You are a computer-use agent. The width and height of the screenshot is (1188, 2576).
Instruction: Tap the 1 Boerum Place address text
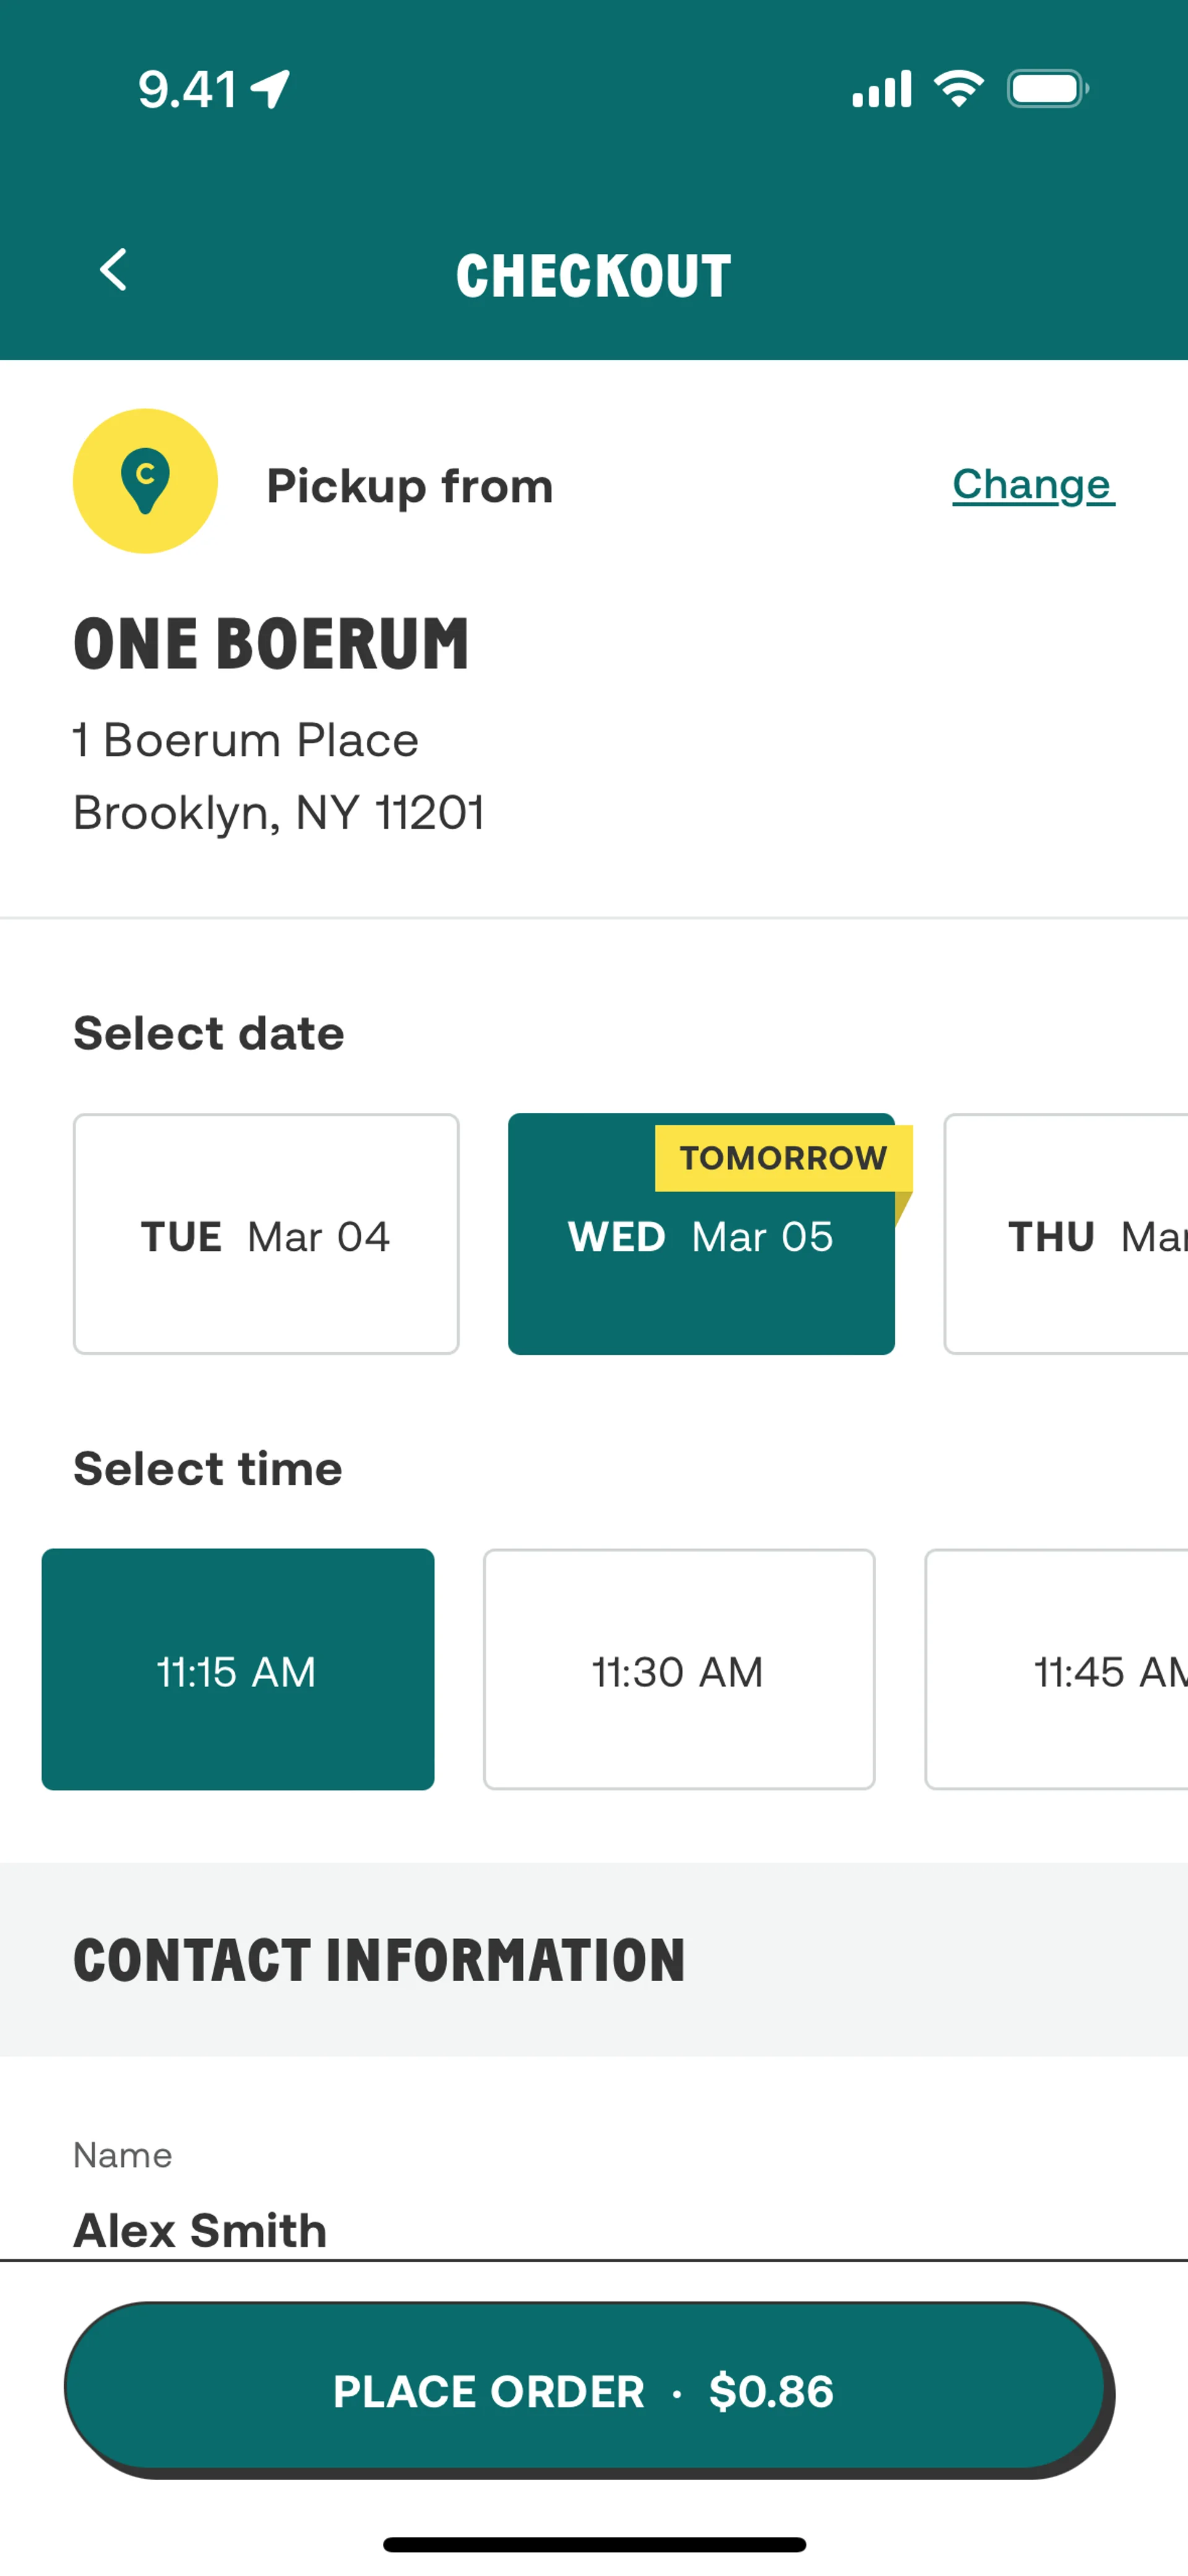[x=246, y=741]
